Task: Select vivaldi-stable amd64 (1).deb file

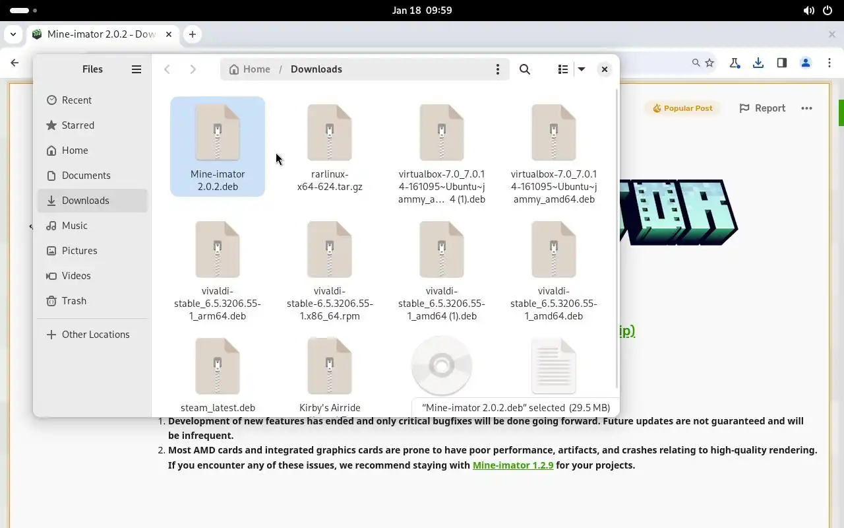Action: pos(442,270)
